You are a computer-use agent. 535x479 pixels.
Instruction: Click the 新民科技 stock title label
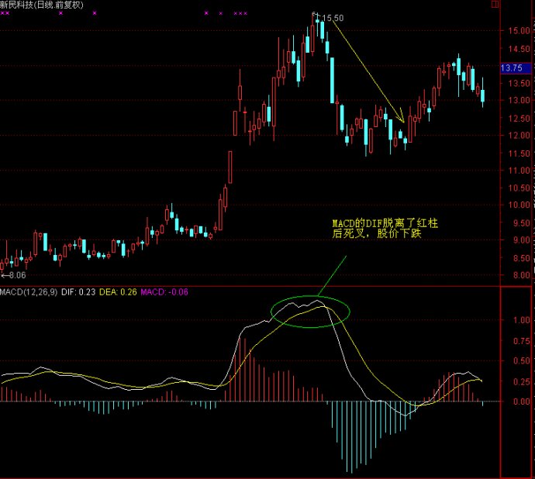pyautogui.click(x=20, y=5)
